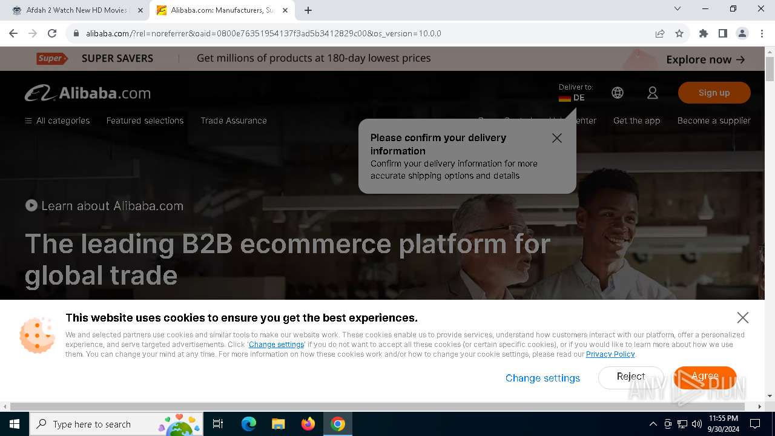
Task: Click the address bar URL
Action: 263,33
